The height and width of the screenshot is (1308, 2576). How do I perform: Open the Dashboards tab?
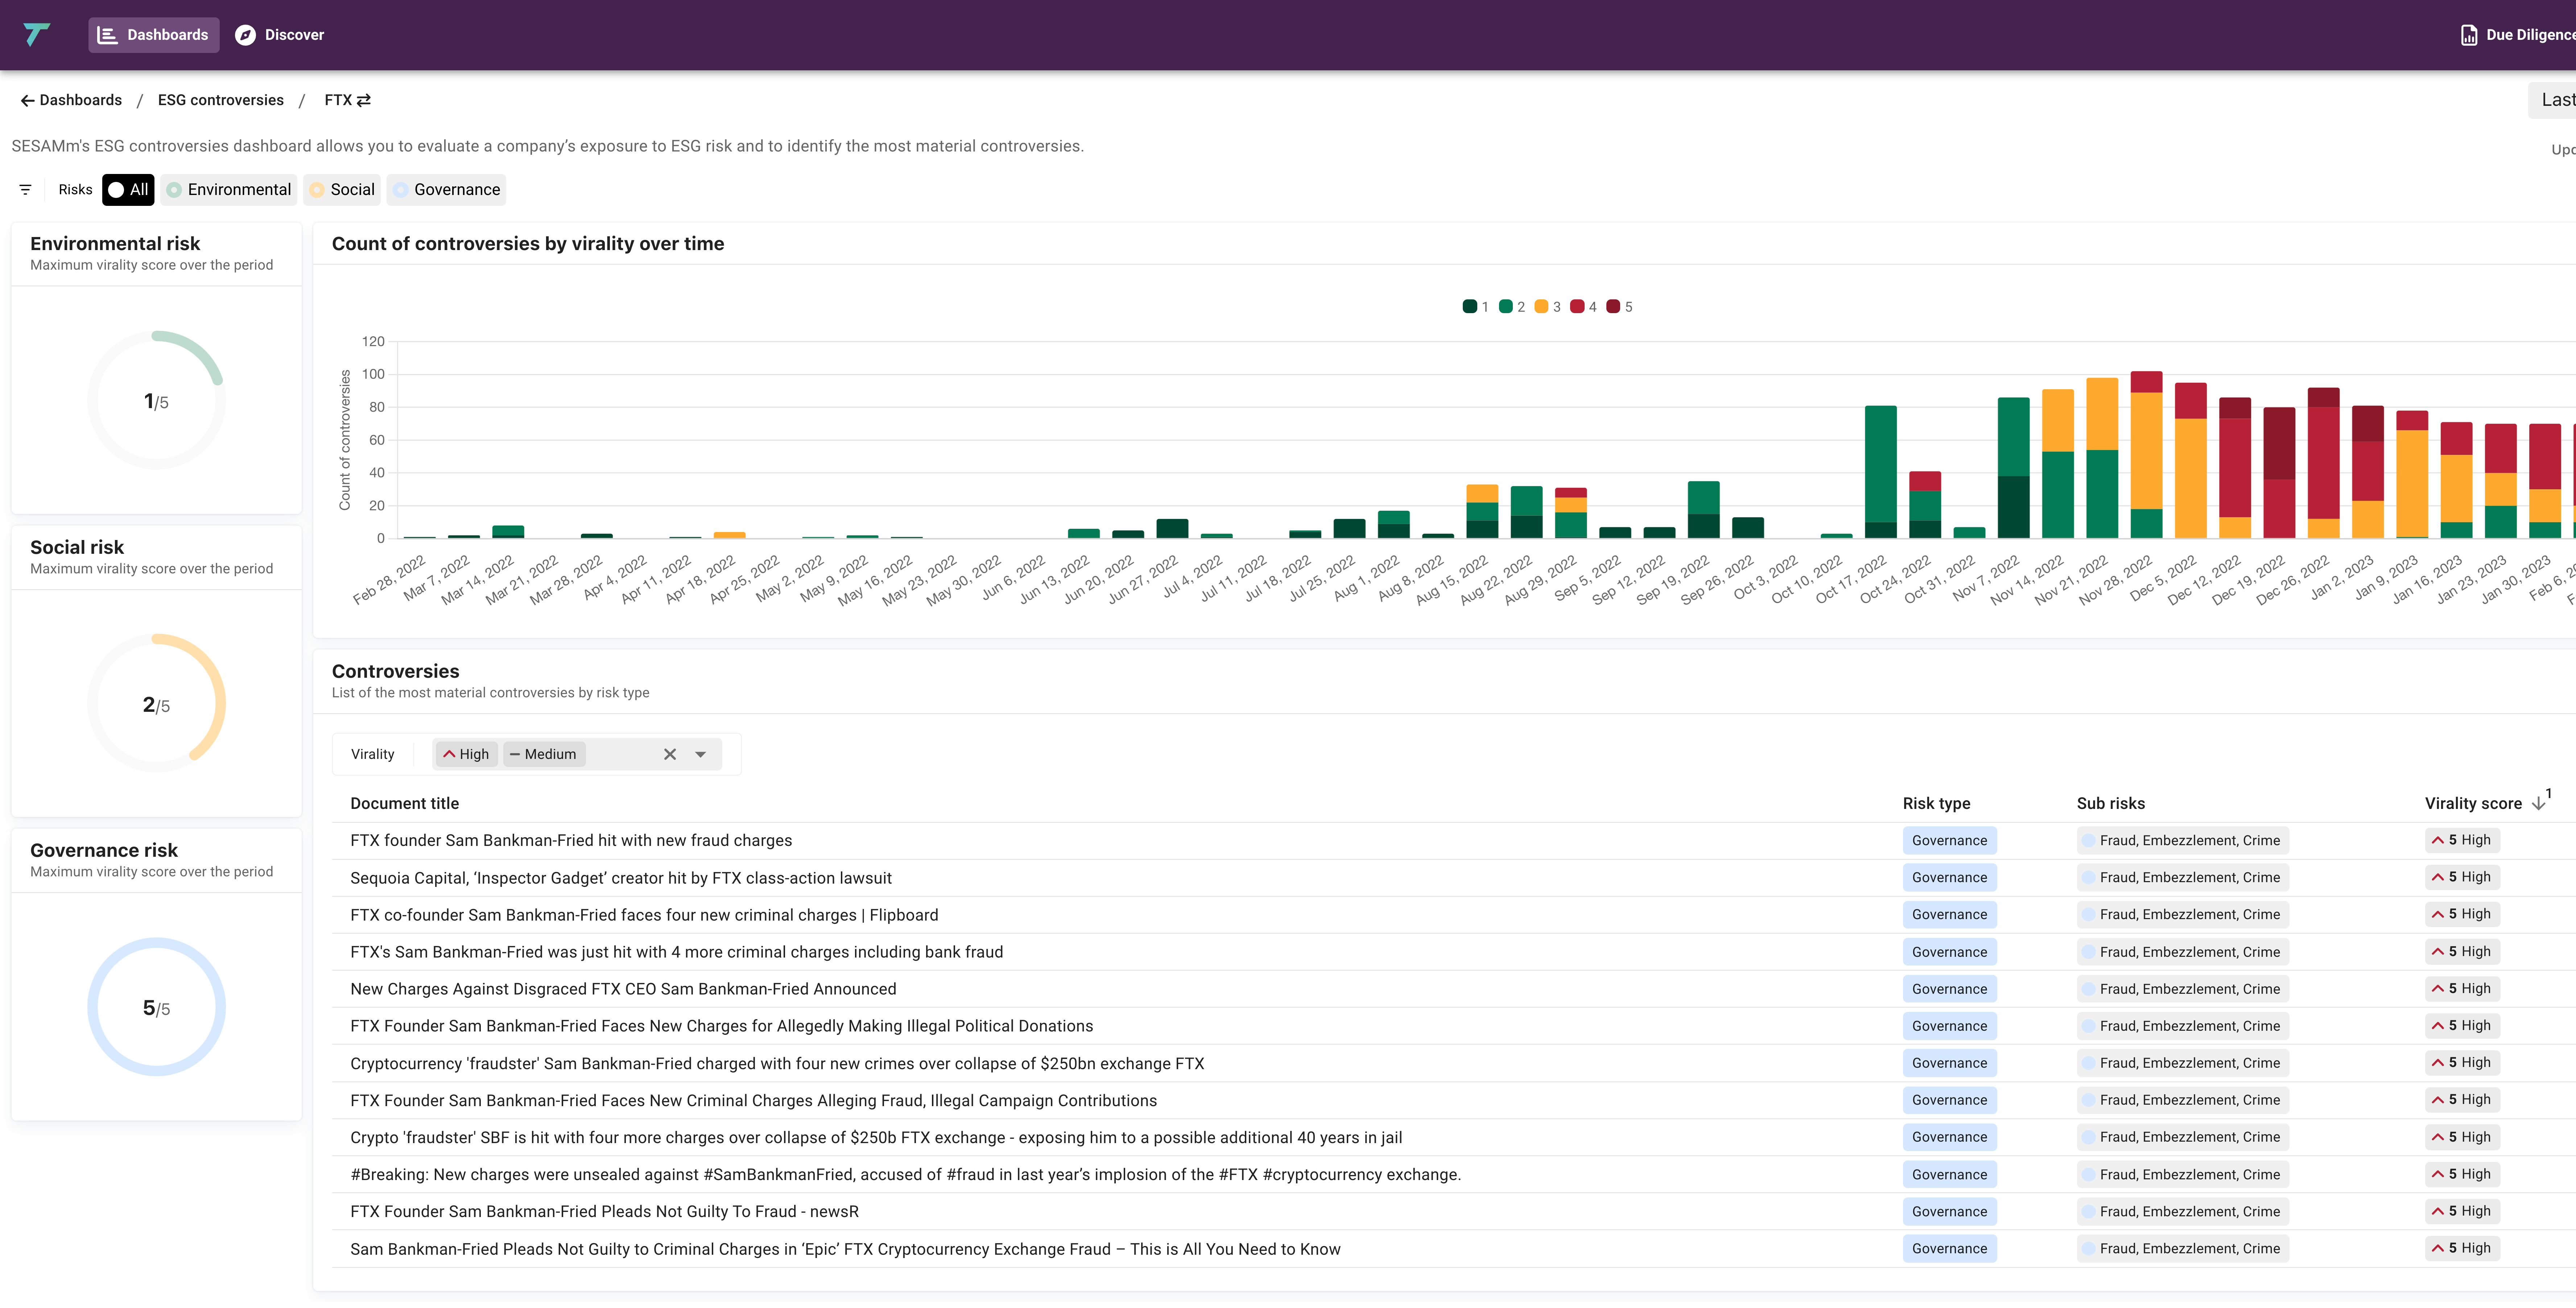click(154, 35)
